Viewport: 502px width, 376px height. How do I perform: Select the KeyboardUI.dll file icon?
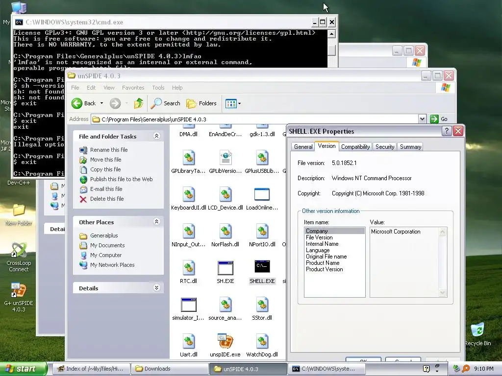[189, 194]
